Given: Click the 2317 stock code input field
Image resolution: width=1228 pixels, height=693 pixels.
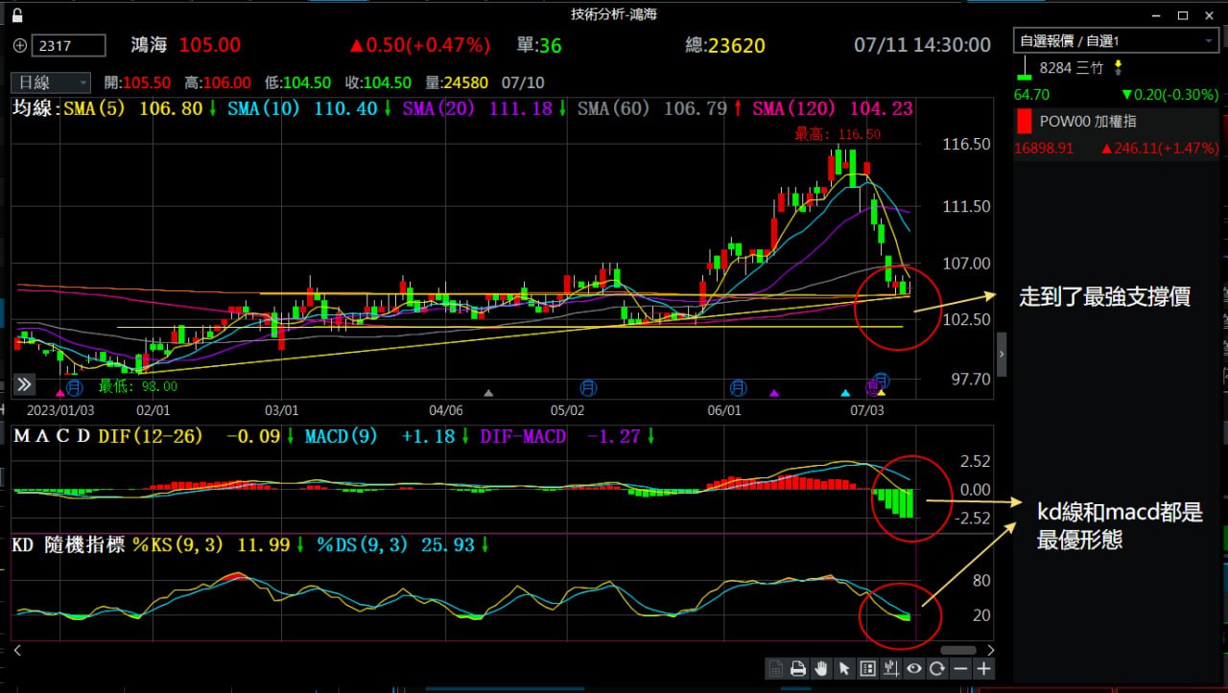Looking at the screenshot, I should [x=69, y=45].
